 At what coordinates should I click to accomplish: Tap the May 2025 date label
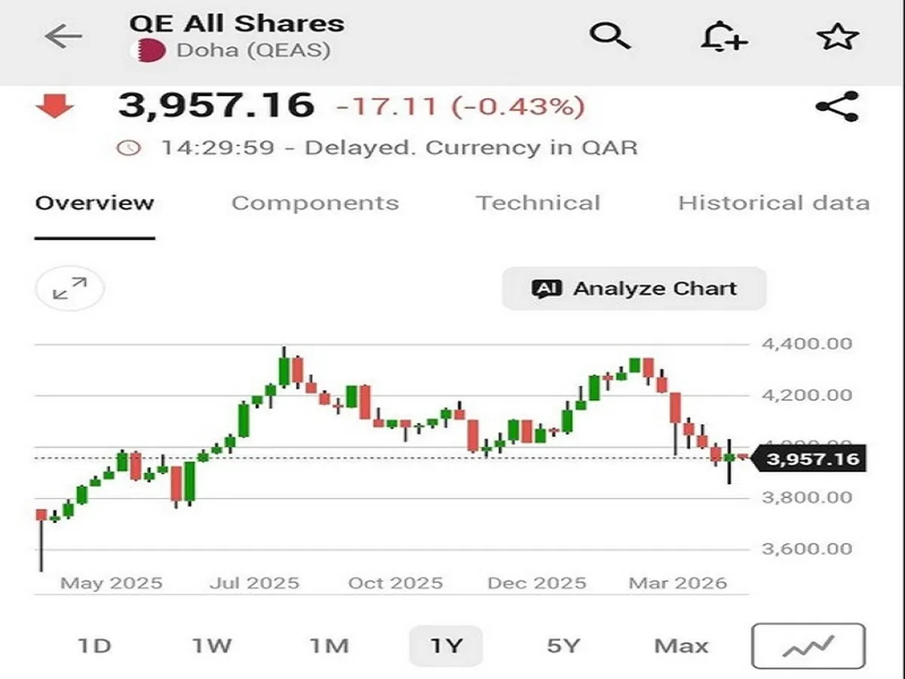tap(112, 583)
